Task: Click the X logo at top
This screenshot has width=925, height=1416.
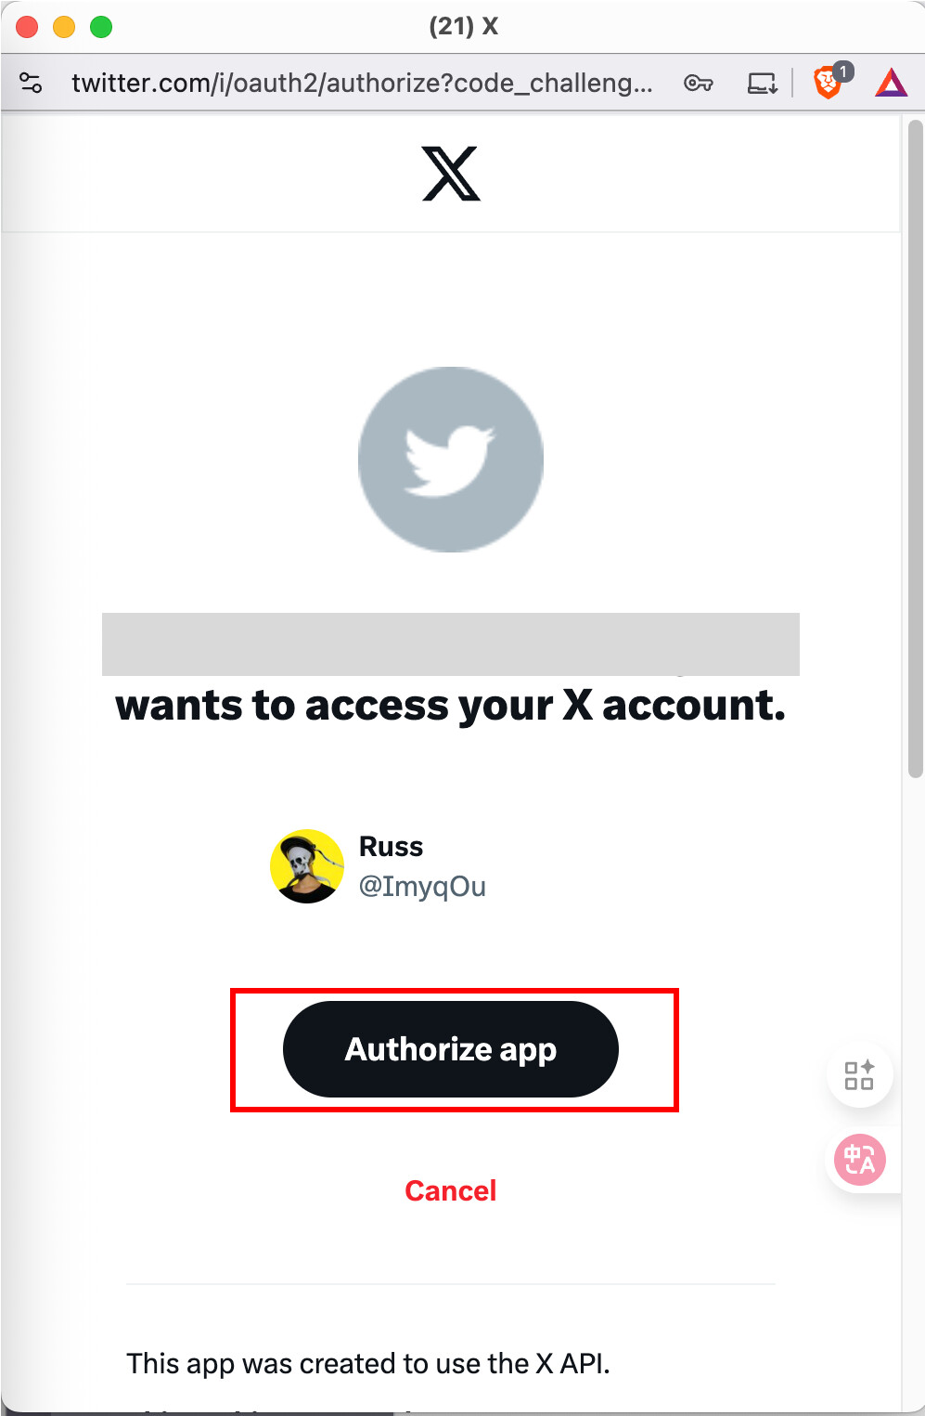Action: [x=451, y=174]
